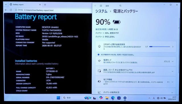Close the Settings window
The height and width of the screenshot is (104, 182).
177,5
